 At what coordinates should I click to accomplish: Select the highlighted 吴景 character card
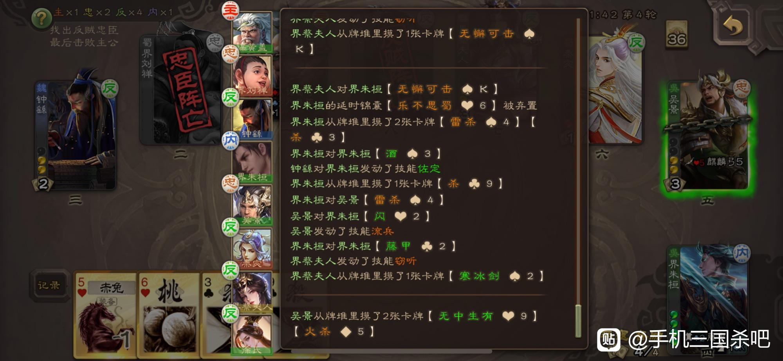tap(707, 135)
